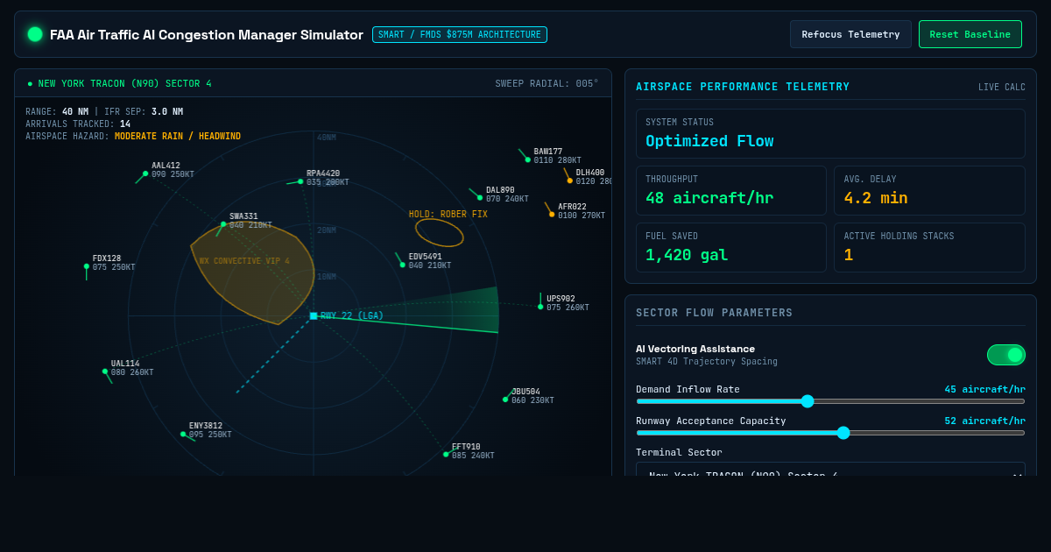Click the LIVE CALC label
Screen dimensions: 1051x552
point(1002,88)
